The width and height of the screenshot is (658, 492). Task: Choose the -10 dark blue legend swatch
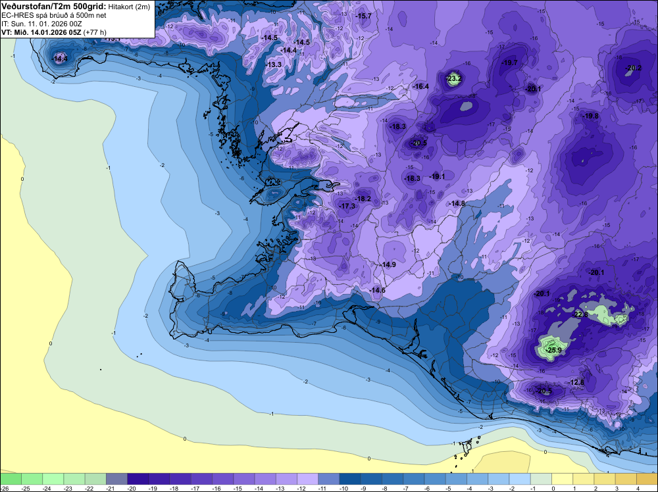tap(351, 479)
